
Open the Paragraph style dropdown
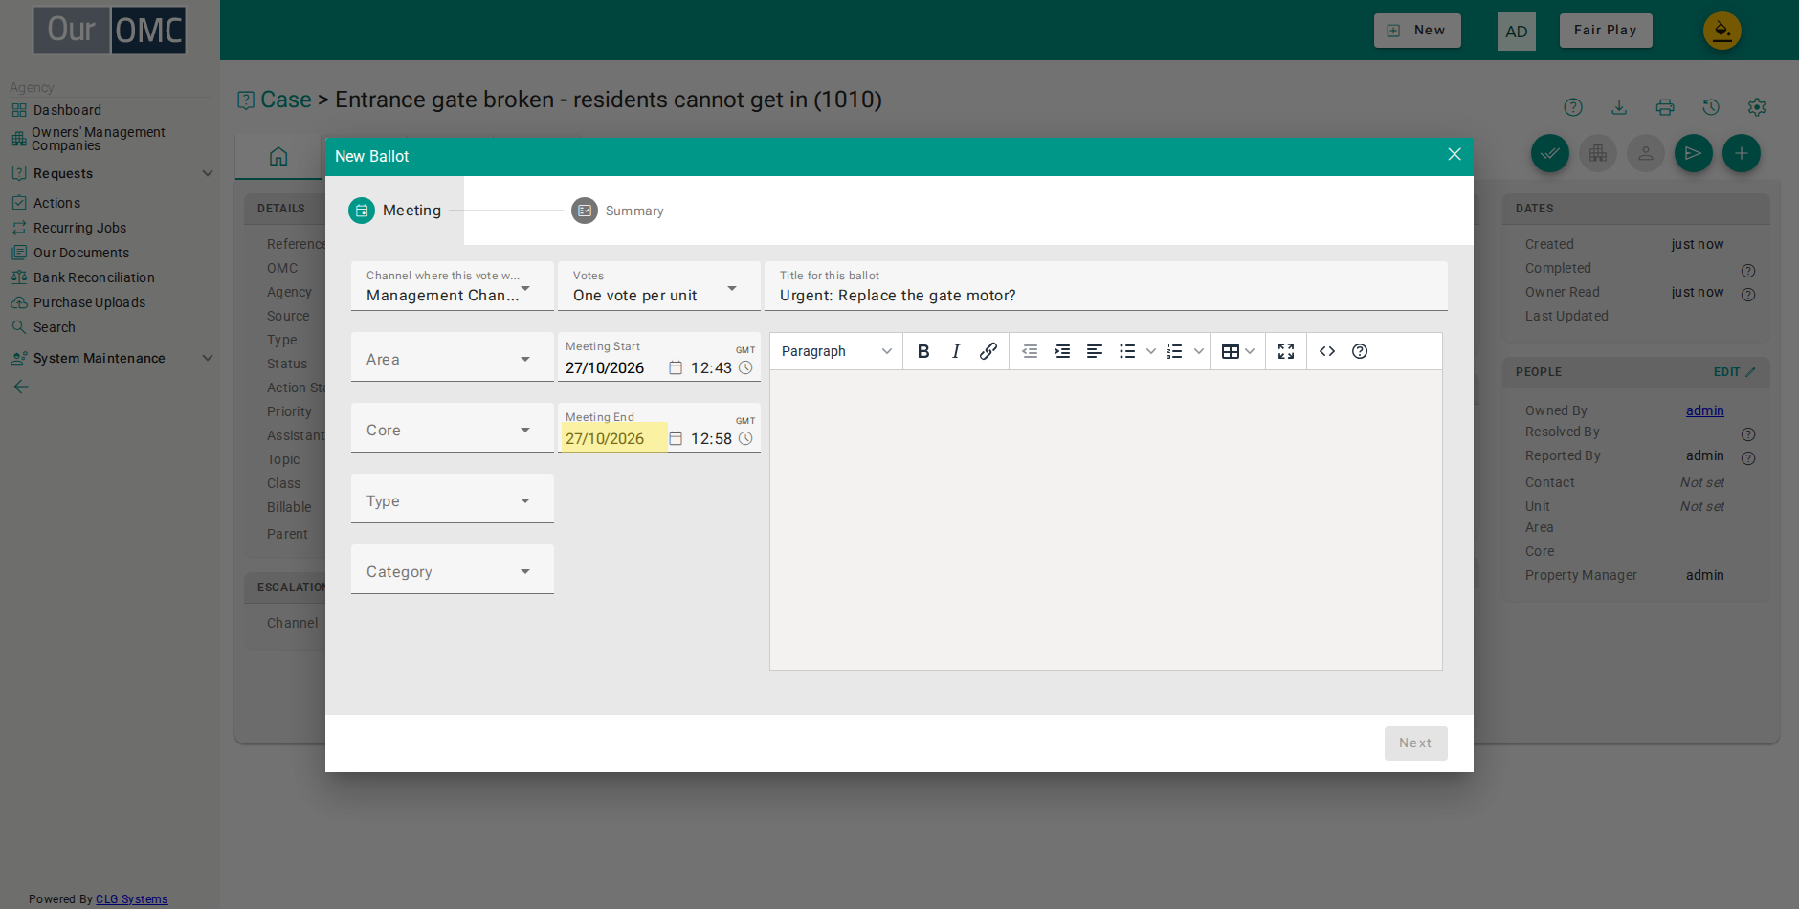tap(836, 351)
